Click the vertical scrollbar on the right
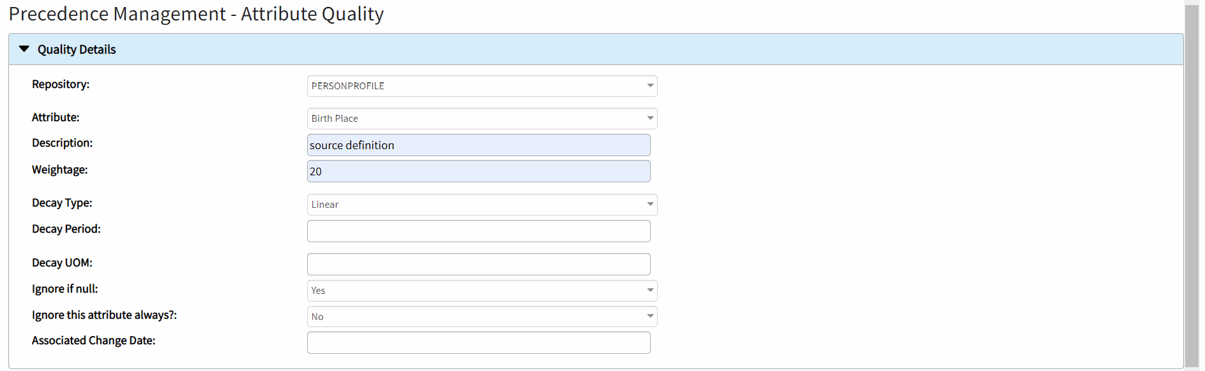 tap(1192, 185)
